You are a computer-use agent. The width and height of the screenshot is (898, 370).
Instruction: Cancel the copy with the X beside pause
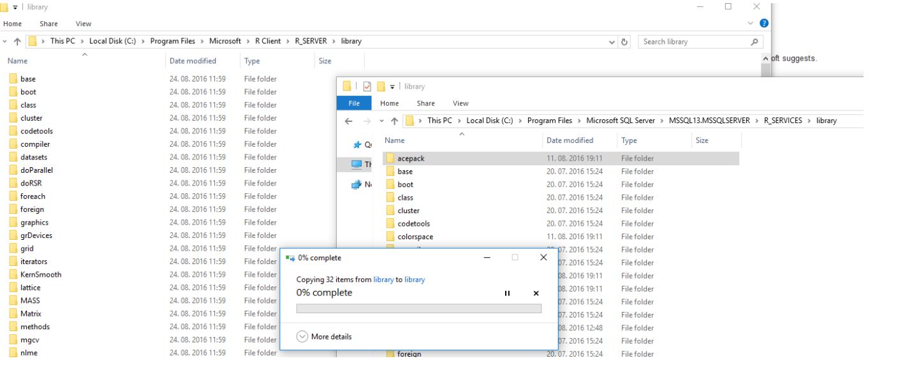[x=536, y=293]
